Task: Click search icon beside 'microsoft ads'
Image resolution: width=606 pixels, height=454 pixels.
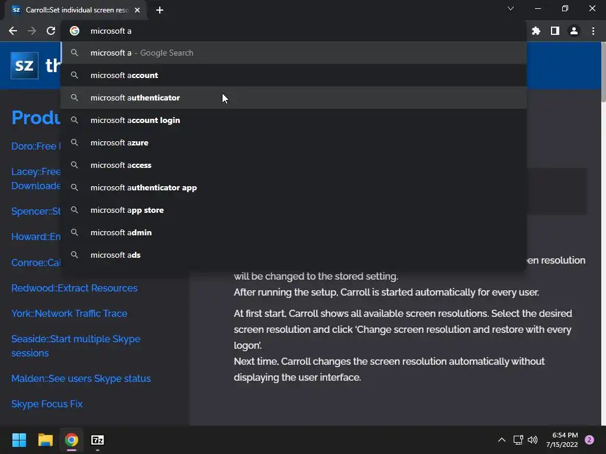Action: point(75,255)
